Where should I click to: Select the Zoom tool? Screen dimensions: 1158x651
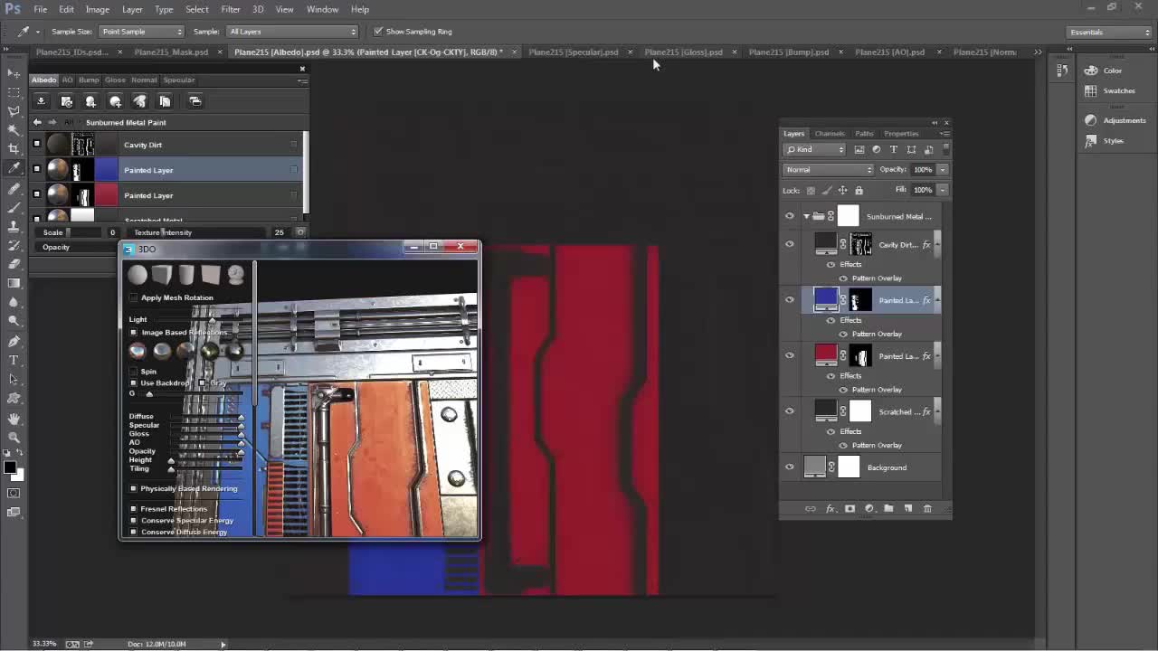(14, 437)
